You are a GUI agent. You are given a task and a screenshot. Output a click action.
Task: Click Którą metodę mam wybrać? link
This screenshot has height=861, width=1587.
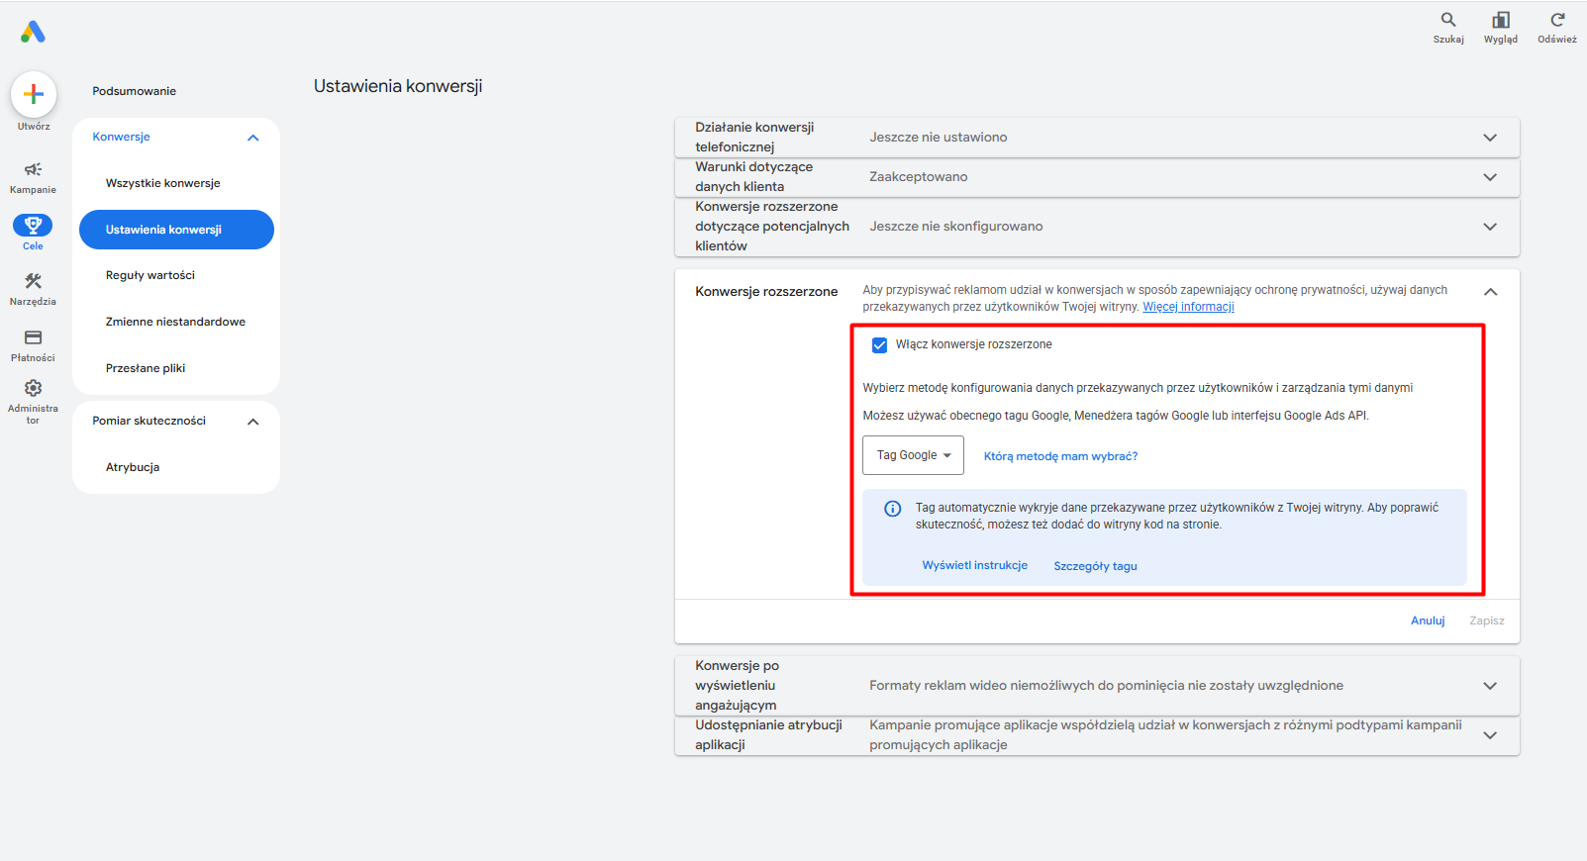point(1060,456)
